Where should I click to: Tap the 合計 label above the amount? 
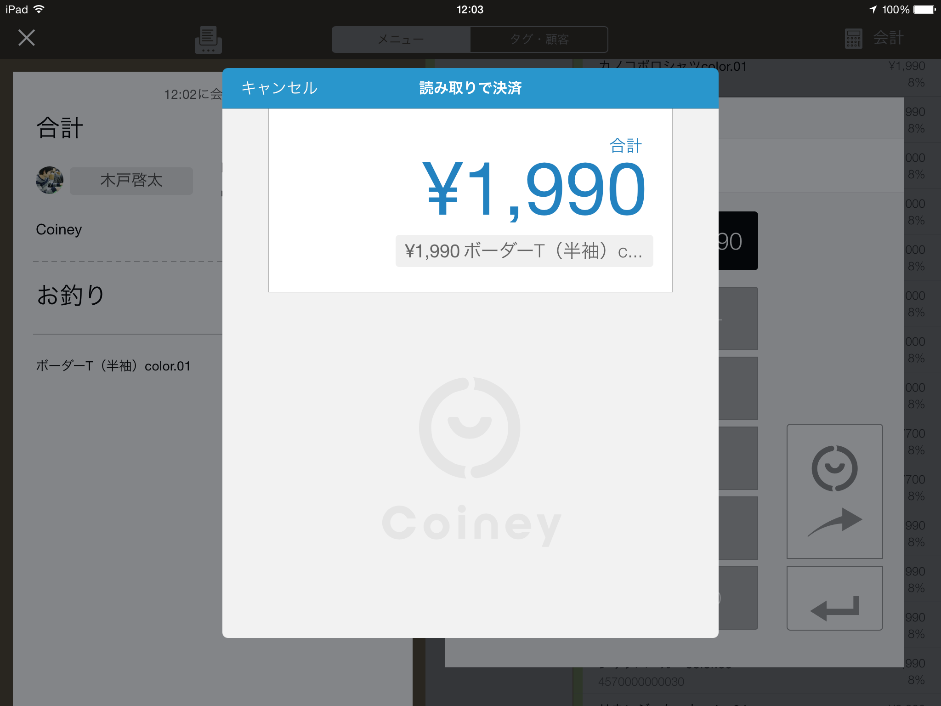click(x=625, y=146)
